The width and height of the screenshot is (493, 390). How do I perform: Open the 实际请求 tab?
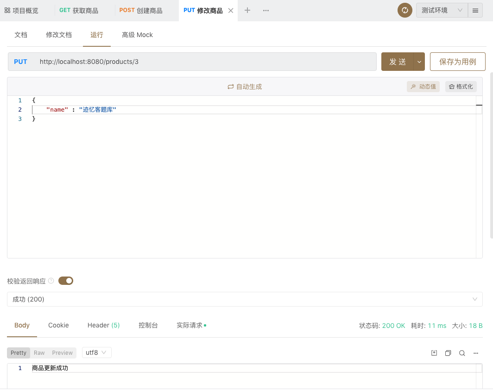tap(191, 325)
